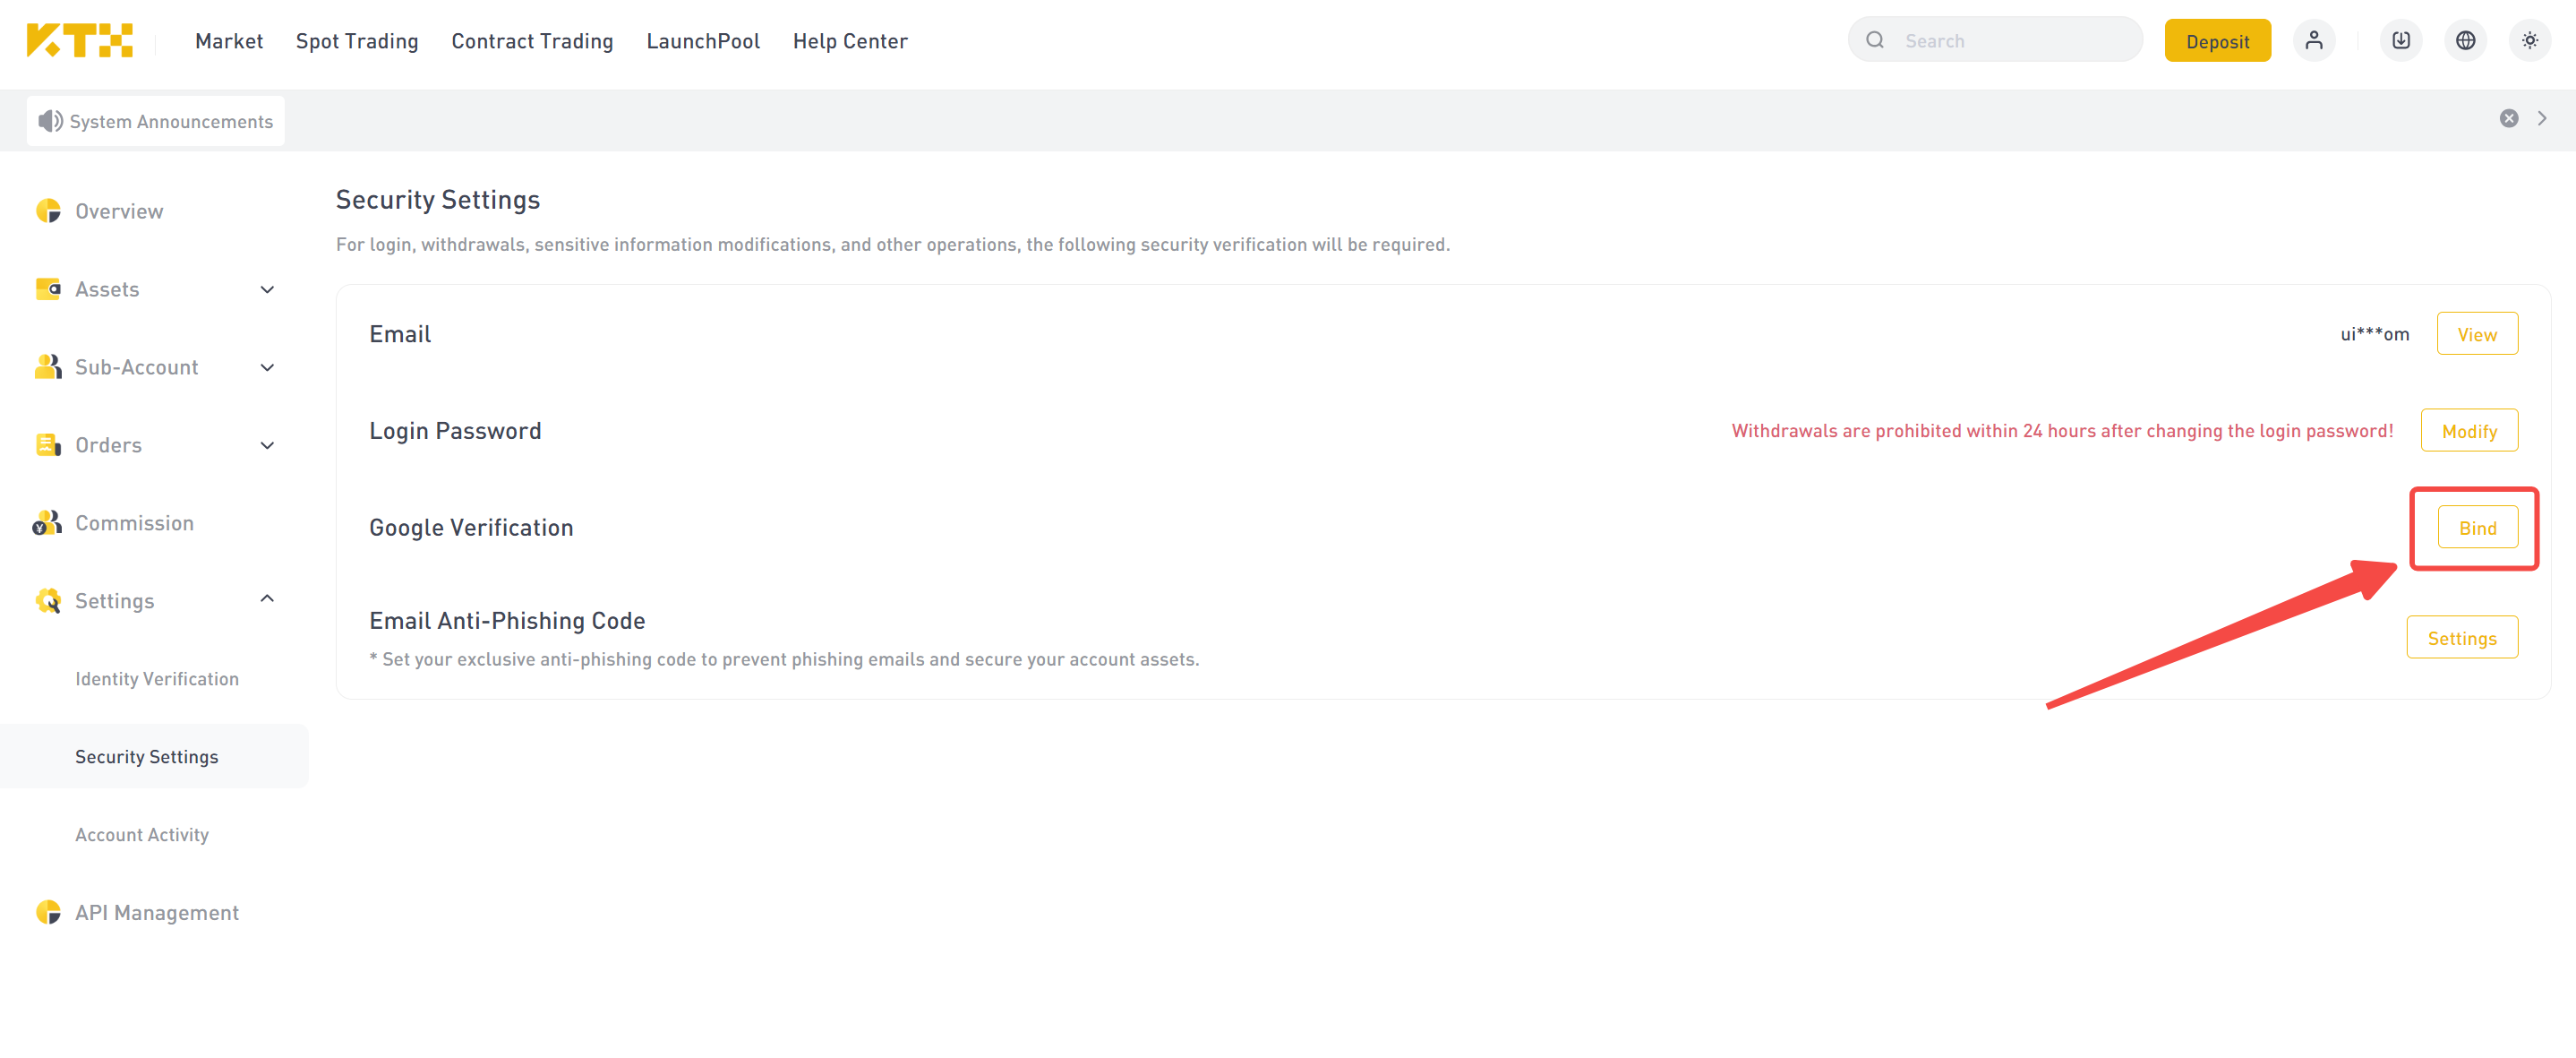The height and width of the screenshot is (1058, 2576).
Task: Click the Commission icon
Action: click(x=47, y=522)
